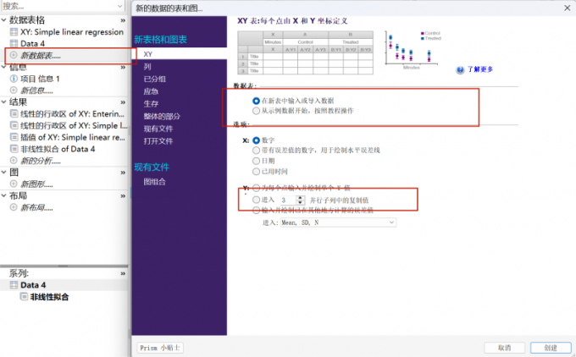The width and height of the screenshot is (576, 357).
Task: Click the replicate number field showing 3
Action: 288,200
